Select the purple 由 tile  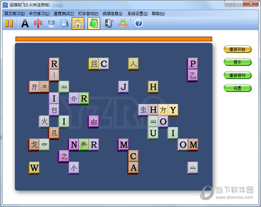tap(93, 122)
